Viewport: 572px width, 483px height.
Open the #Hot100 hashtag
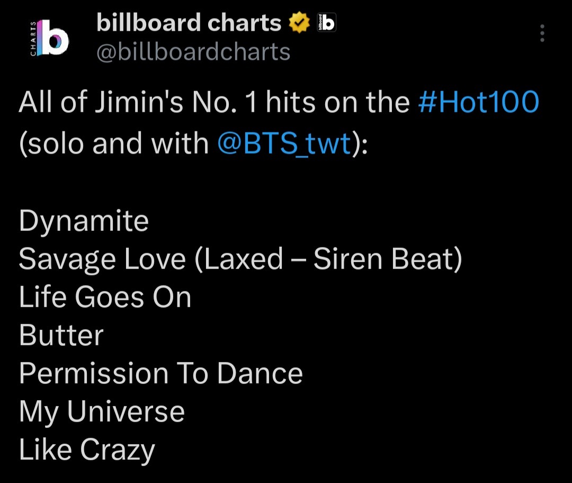pos(478,103)
